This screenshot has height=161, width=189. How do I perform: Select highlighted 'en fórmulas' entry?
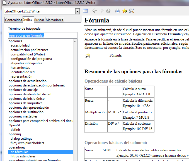40,152
